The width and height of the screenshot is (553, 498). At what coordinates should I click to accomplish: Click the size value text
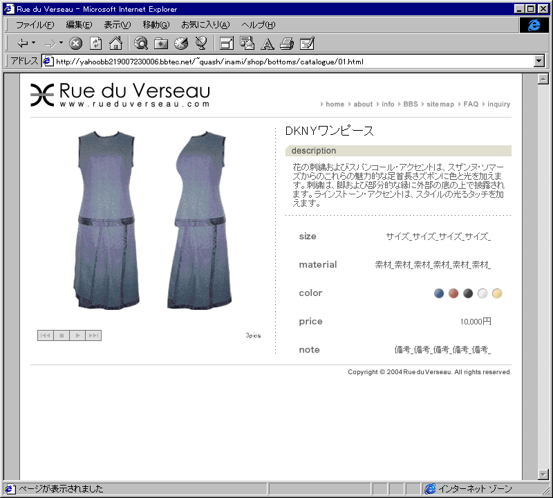click(438, 237)
